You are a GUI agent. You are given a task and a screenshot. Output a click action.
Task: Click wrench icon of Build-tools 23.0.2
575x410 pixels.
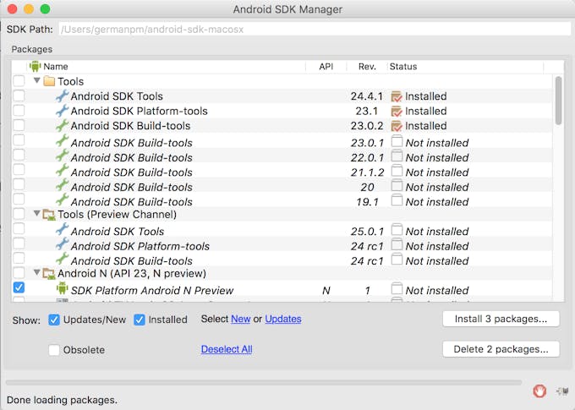(x=62, y=125)
